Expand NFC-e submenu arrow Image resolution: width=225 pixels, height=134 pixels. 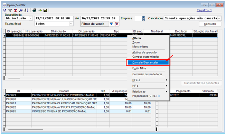pyautogui.click(x=166, y=80)
